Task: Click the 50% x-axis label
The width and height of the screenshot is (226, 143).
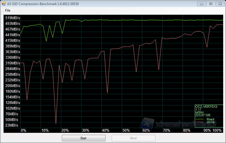Action: [x=126, y=130]
